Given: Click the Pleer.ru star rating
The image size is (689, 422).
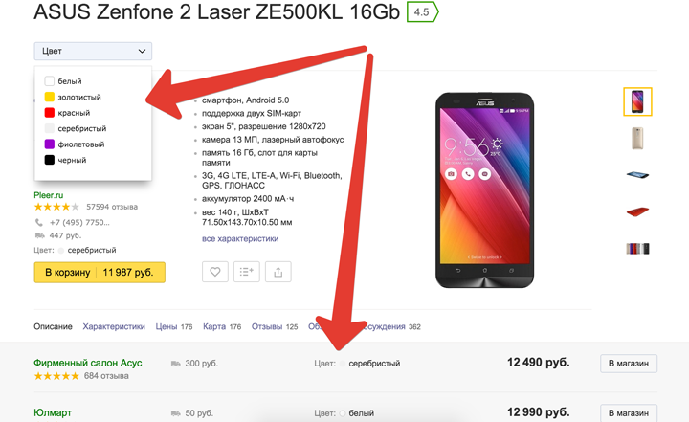Looking at the screenshot, I should (x=57, y=207).
